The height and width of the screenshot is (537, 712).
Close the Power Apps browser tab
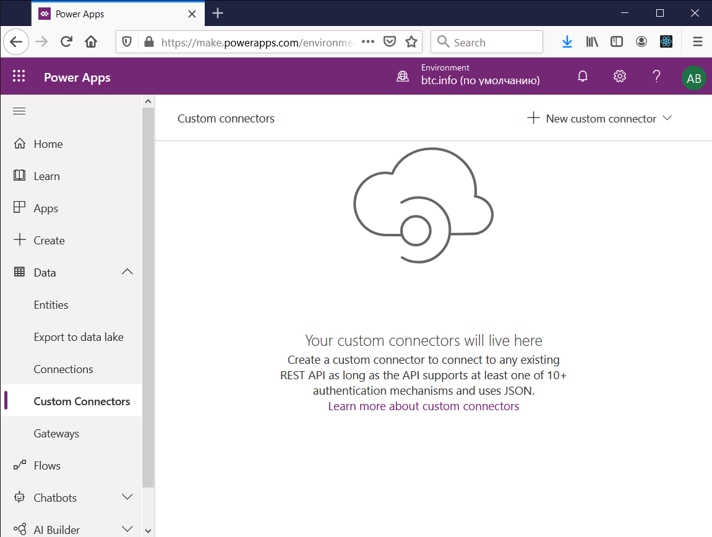[x=192, y=14]
